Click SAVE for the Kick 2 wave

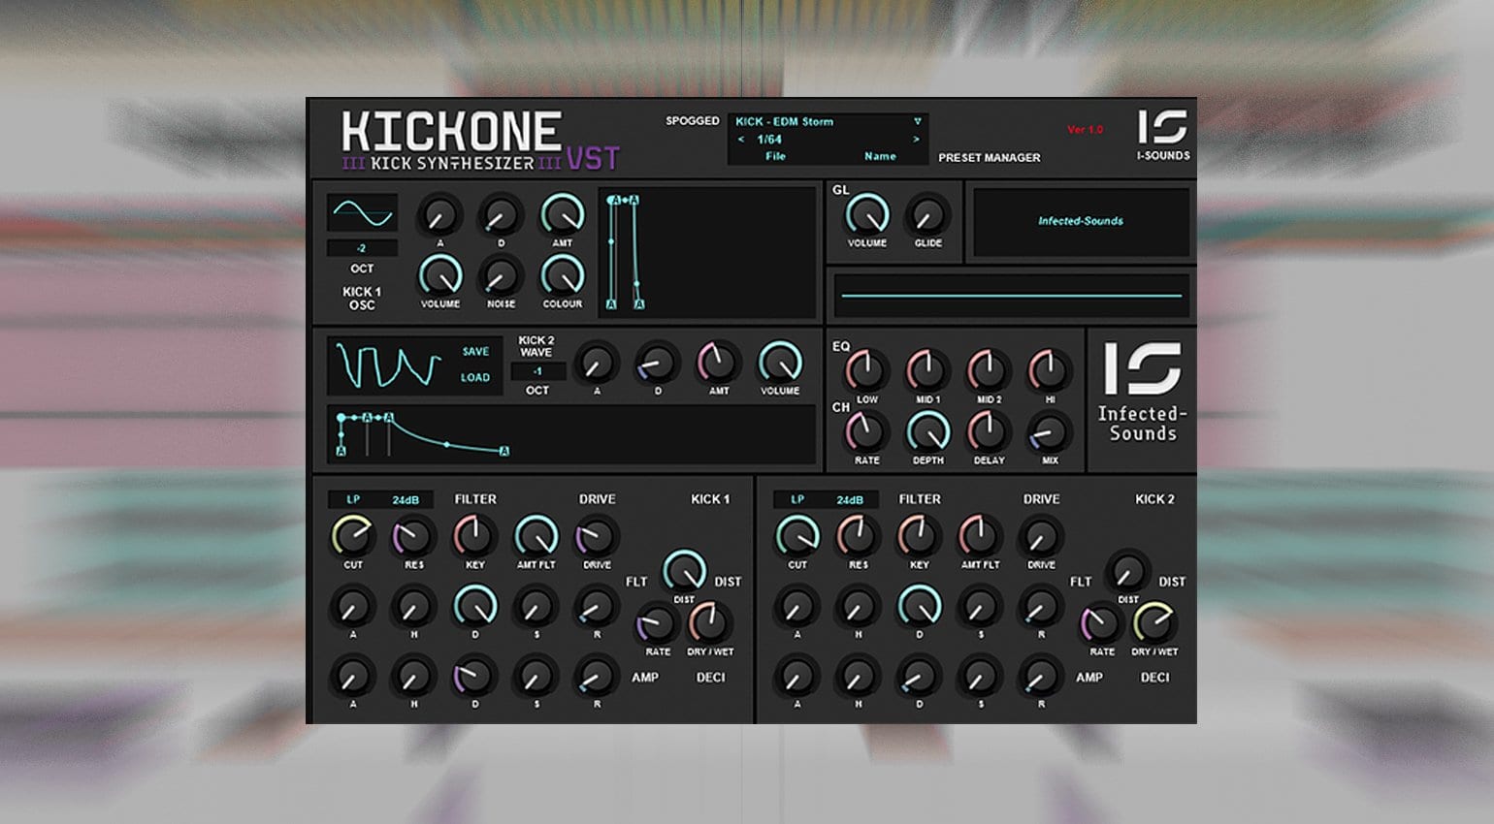tap(475, 352)
